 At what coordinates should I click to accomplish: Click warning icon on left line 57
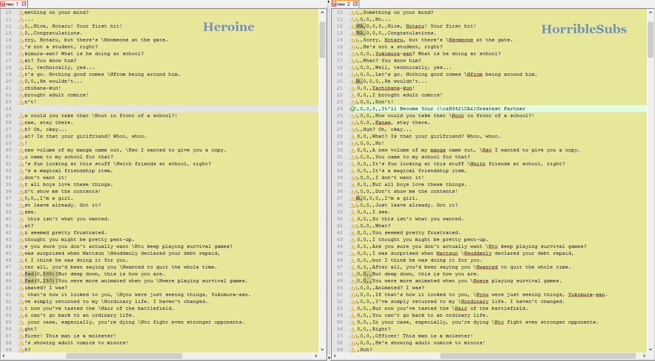click(x=21, y=336)
